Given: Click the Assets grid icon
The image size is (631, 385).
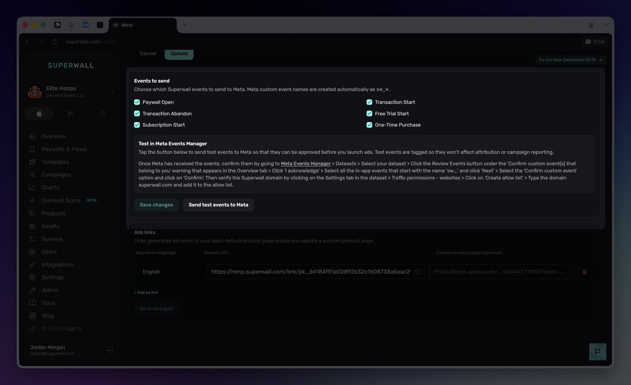Looking at the screenshot, I should 32,226.
